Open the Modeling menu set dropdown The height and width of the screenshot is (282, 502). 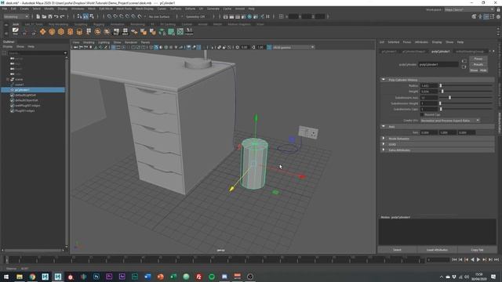tap(16, 16)
